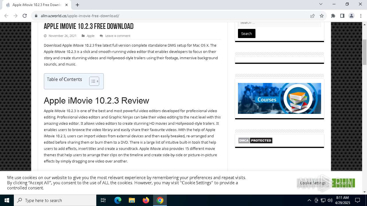Click the site security icon in the address bar
367x206 pixels.
click(36, 16)
